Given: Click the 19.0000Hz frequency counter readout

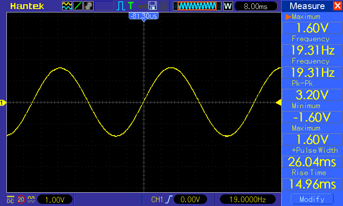Looking at the screenshot, I should click(248, 200).
